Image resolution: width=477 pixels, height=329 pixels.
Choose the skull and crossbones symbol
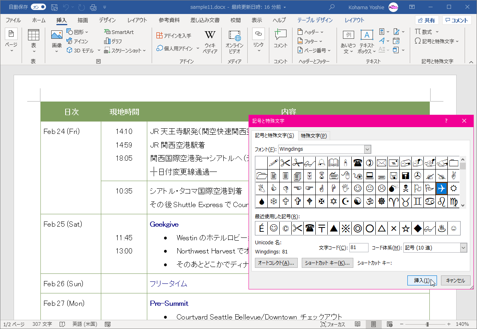(405, 188)
